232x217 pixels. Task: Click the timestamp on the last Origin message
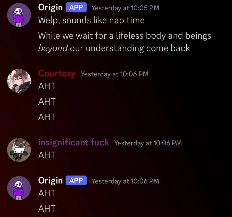(x=125, y=181)
